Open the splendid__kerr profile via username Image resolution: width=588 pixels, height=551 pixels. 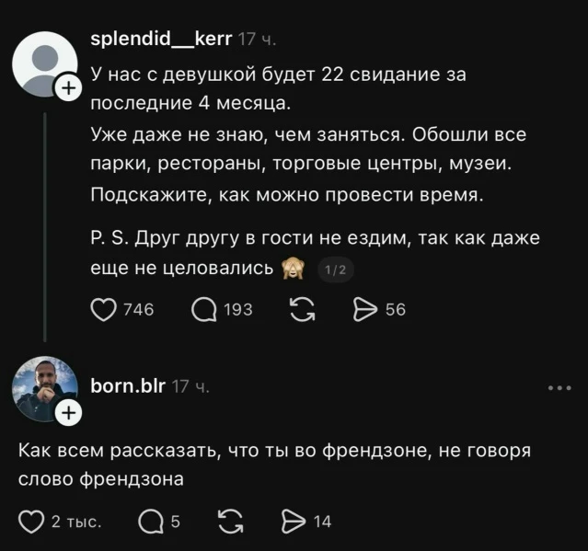(161, 39)
